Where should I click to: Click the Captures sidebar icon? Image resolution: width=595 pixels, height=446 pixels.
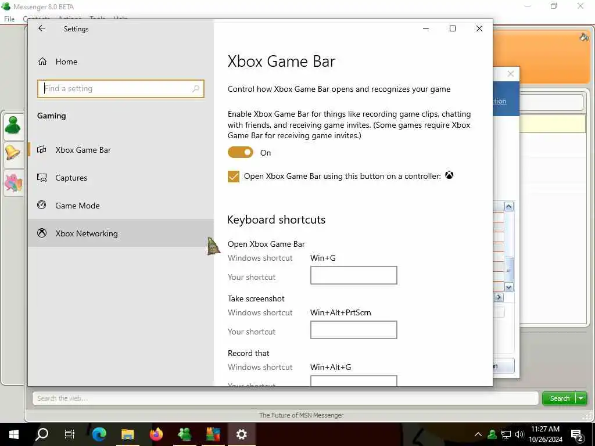coord(42,178)
